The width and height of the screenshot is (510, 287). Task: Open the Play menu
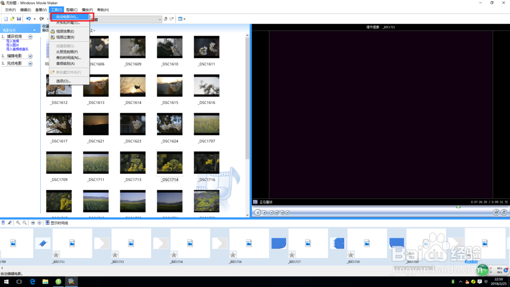coord(87,10)
